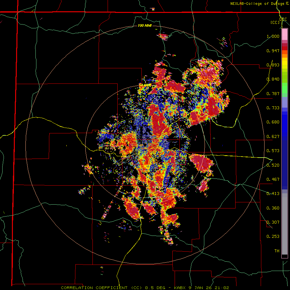Click the yellow band of the color bar
Viewport: 290px width, 290px height.
285,63
